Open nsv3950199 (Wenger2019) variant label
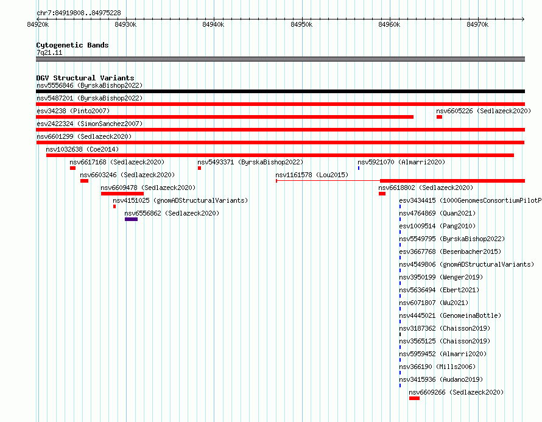Viewport: 542px width, 422px height. coord(441,277)
